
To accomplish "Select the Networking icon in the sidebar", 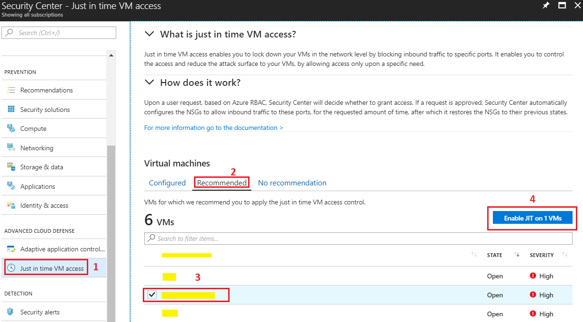I will coord(11,148).
